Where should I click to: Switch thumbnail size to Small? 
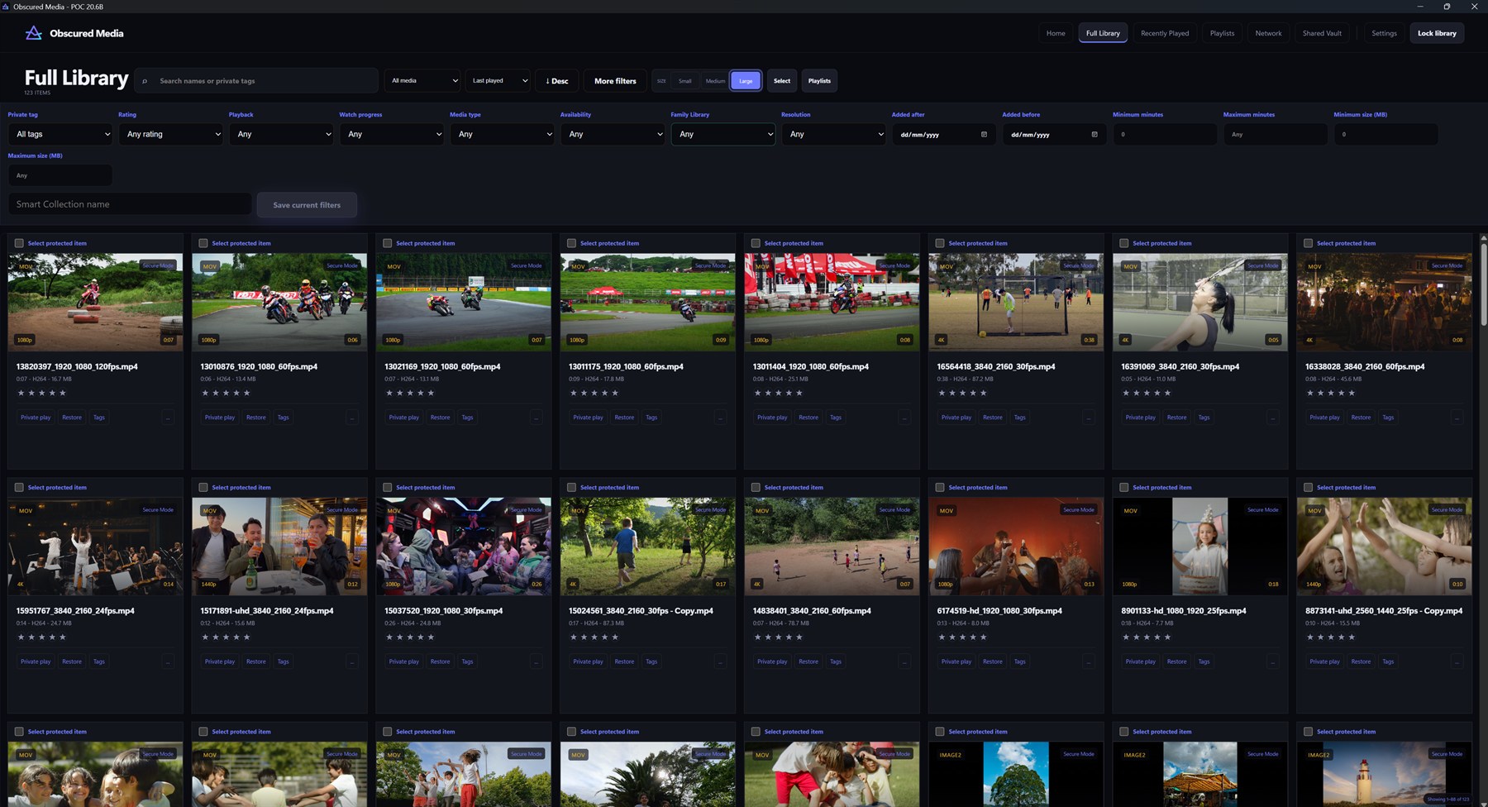click(685, 81)
